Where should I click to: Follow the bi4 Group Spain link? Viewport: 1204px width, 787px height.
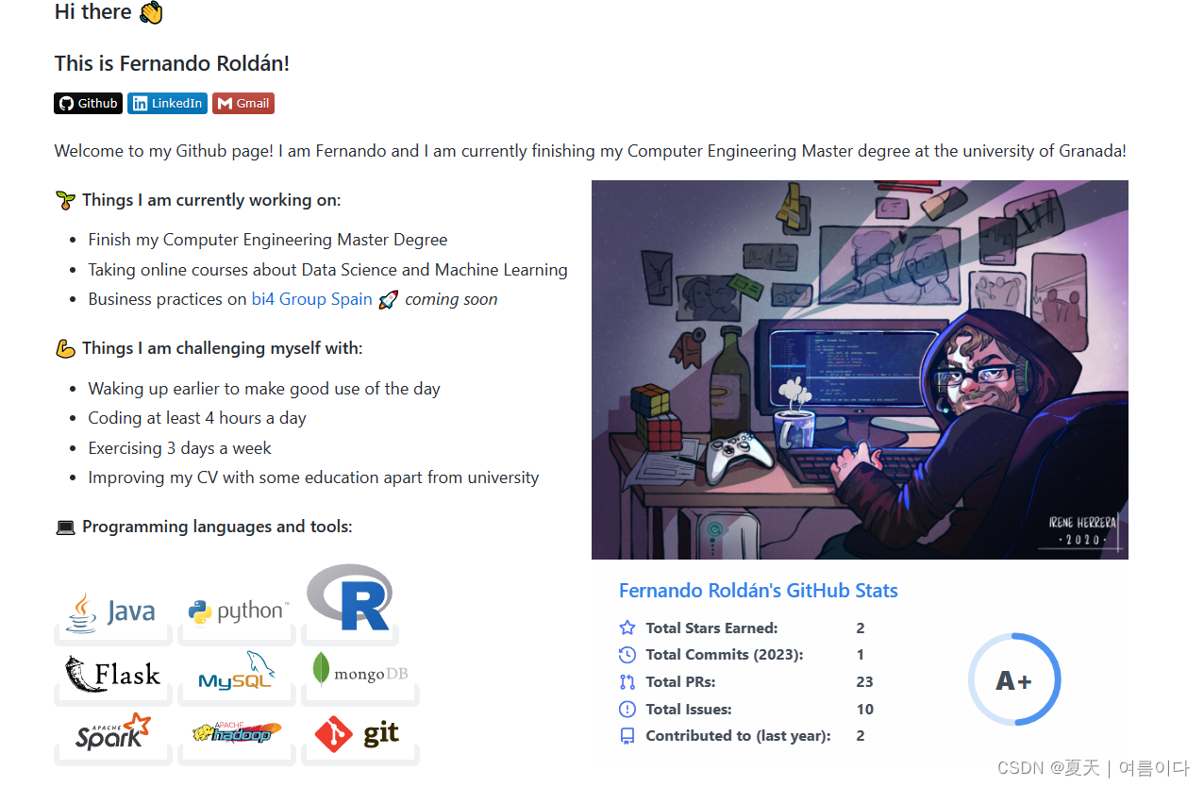pyautogui.click(x=312, y=299)
